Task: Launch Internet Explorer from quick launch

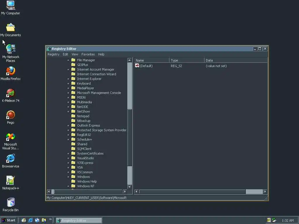Action: point(30,220)
